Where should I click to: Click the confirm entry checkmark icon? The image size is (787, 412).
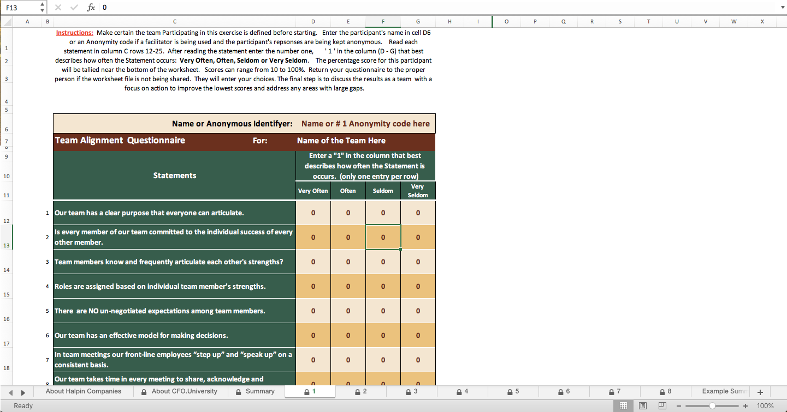[x=74, y=8]
